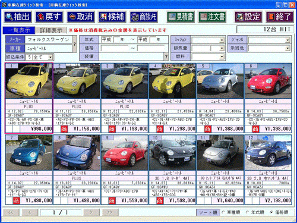Expand the 系統色 color dropdown
The width and height of the screenshot is (297, 223).
coord(287,48)
